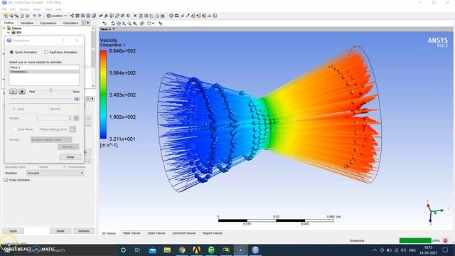
Task: Click the Options button in Animation dialog
Action: (x=68, y=147)
